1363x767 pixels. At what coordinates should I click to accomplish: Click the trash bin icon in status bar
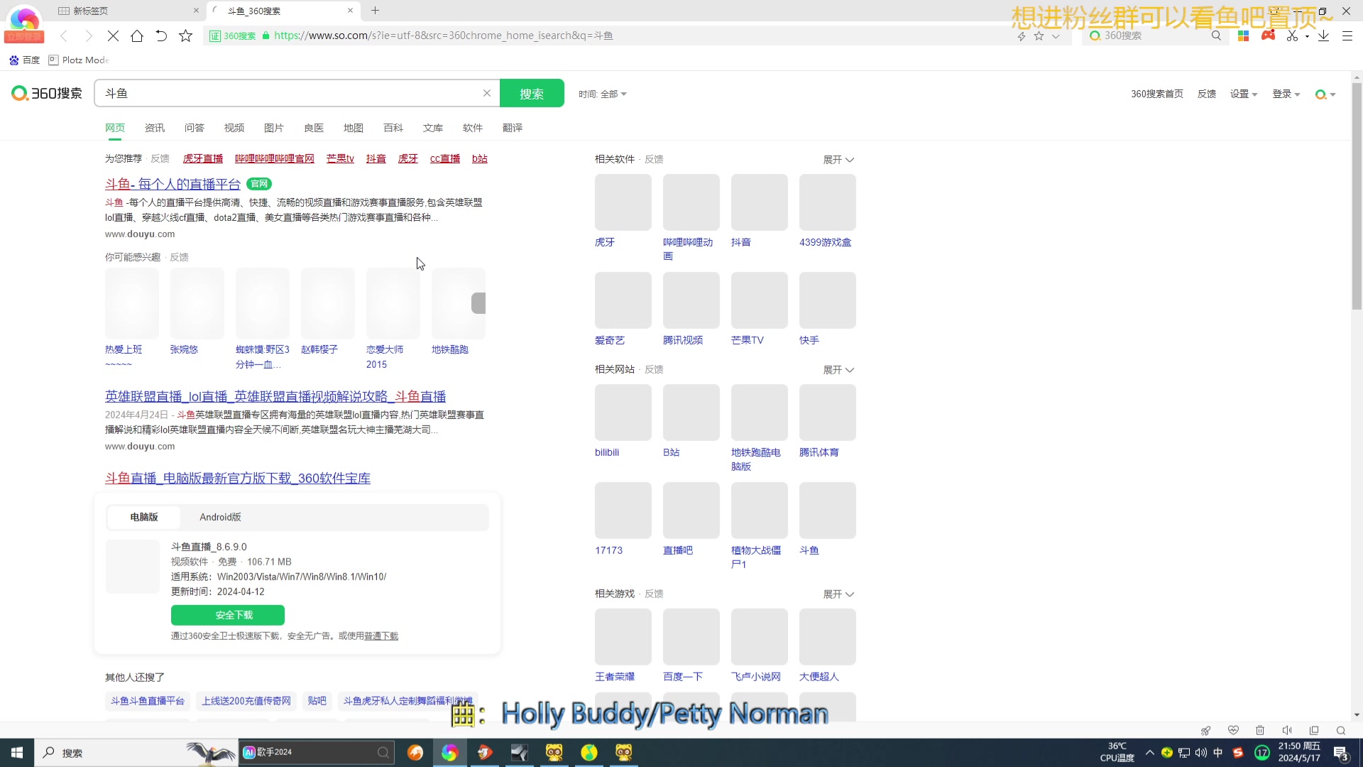pos(1260,730)
